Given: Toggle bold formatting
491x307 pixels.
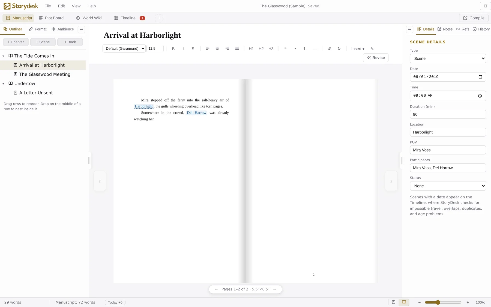Looking at the screenshot, I should pyautogui.click(x=173, y=49).
